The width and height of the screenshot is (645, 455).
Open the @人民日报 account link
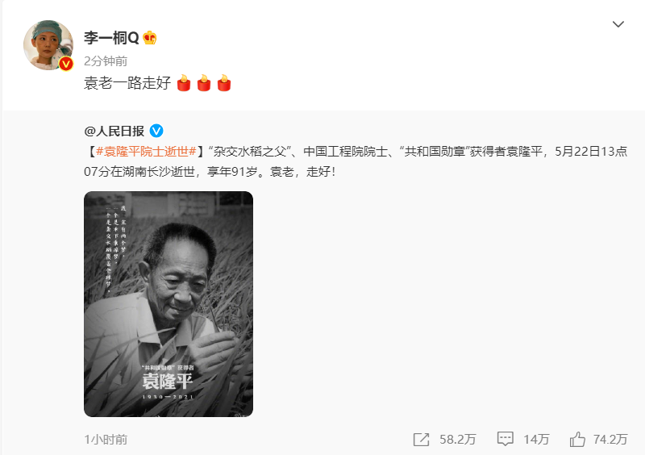114,131
